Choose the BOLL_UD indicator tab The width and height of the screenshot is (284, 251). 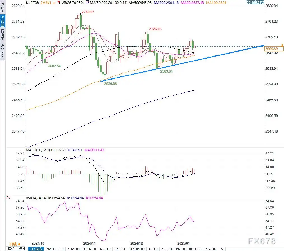(x=90, y=249)
